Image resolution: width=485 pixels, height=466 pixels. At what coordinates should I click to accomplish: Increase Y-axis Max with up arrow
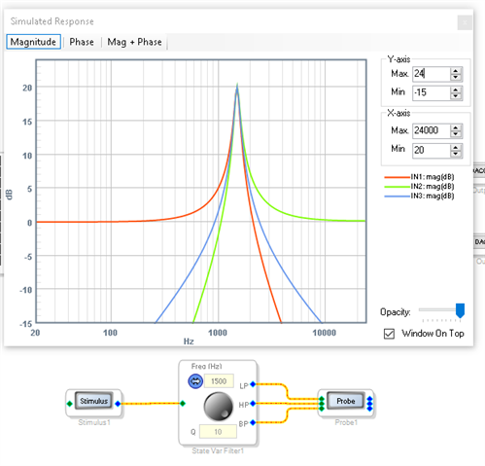456,71
